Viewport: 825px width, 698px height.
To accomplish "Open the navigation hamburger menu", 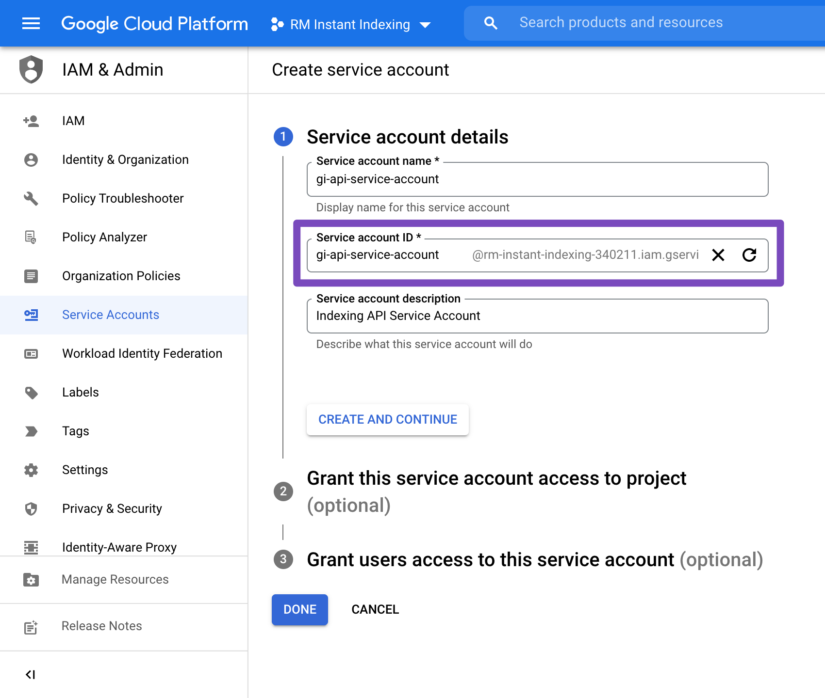I will point(31,23).
